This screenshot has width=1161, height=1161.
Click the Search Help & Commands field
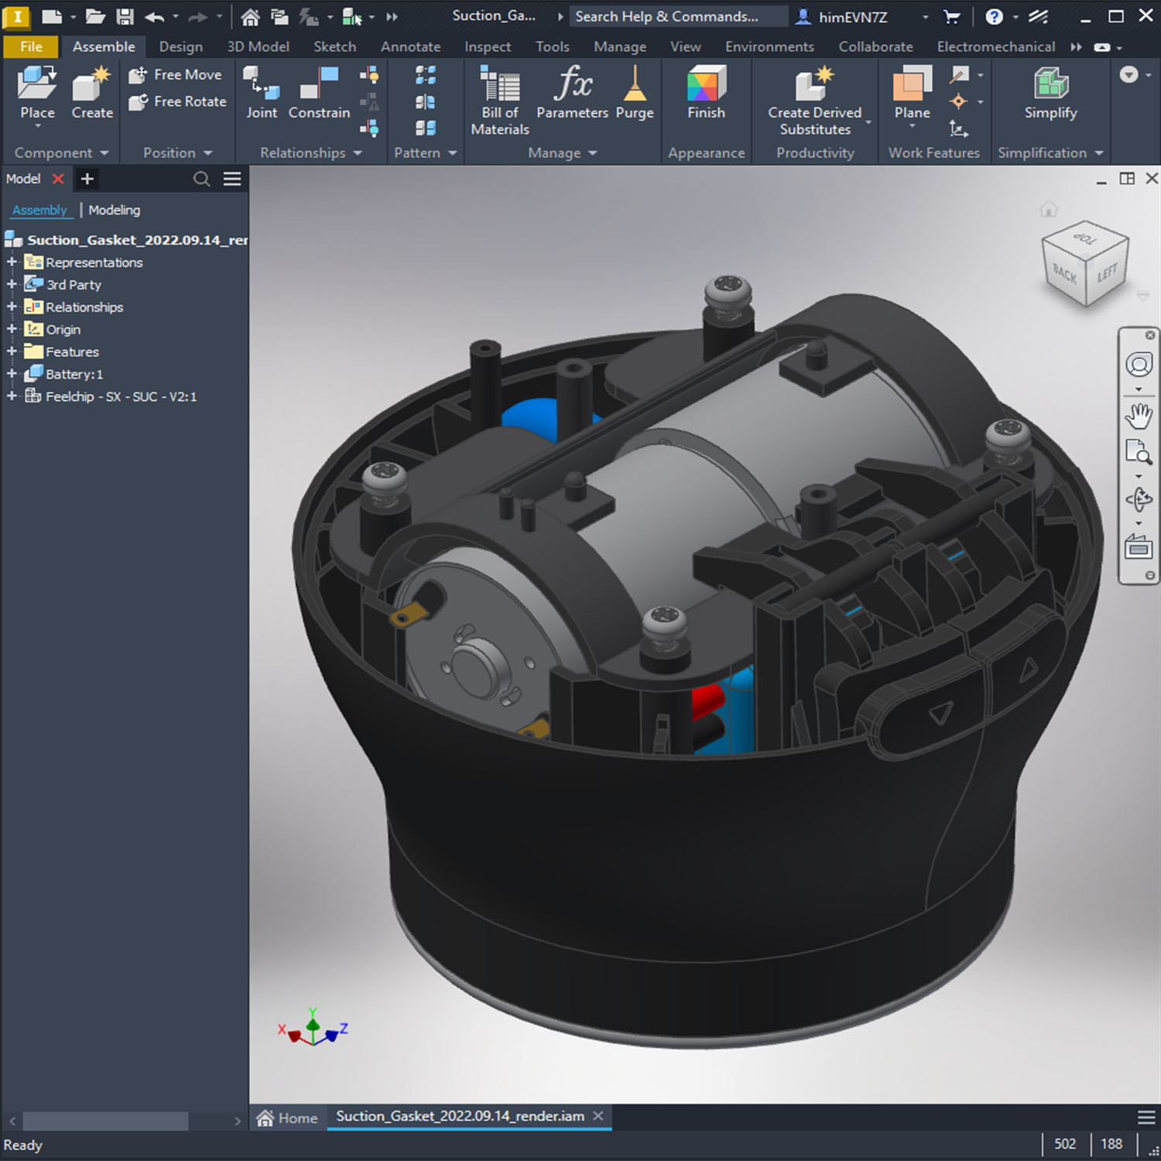pos(678,16)
